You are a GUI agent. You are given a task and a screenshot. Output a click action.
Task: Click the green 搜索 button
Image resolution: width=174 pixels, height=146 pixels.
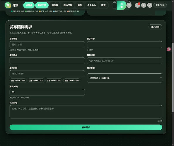tap(122, 5)
